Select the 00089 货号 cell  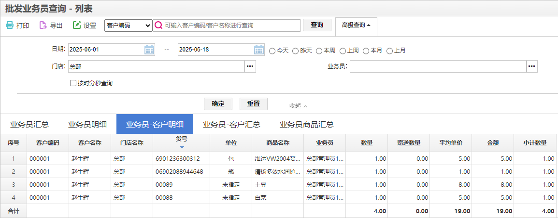[182, 185]
